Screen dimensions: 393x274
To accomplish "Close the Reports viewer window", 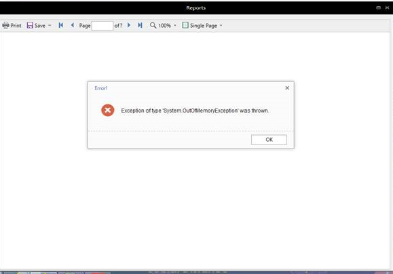I will tap(388, 7).
